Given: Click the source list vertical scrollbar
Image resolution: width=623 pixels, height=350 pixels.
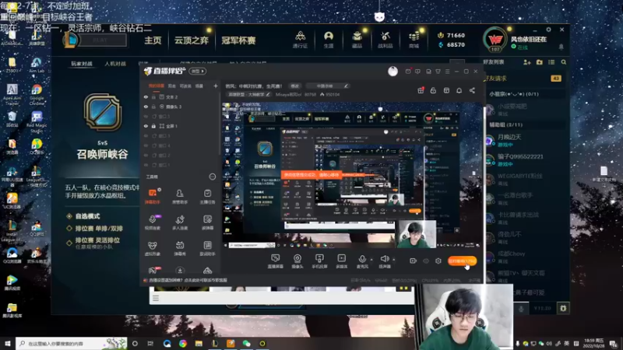Looking at the screenshot, I should pyautogui.click(x=220, y=124).
